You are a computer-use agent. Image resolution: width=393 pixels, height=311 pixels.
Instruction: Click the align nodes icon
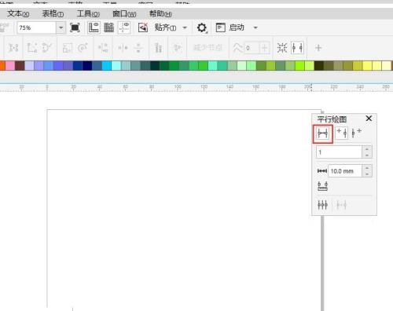pyautogui.click(x=158, y=48)
